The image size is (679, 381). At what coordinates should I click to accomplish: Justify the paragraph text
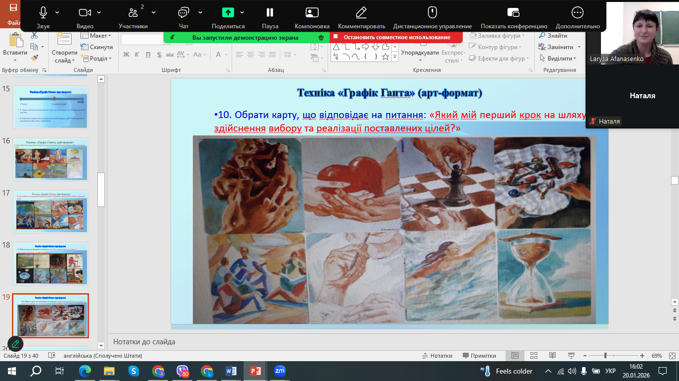272,55
